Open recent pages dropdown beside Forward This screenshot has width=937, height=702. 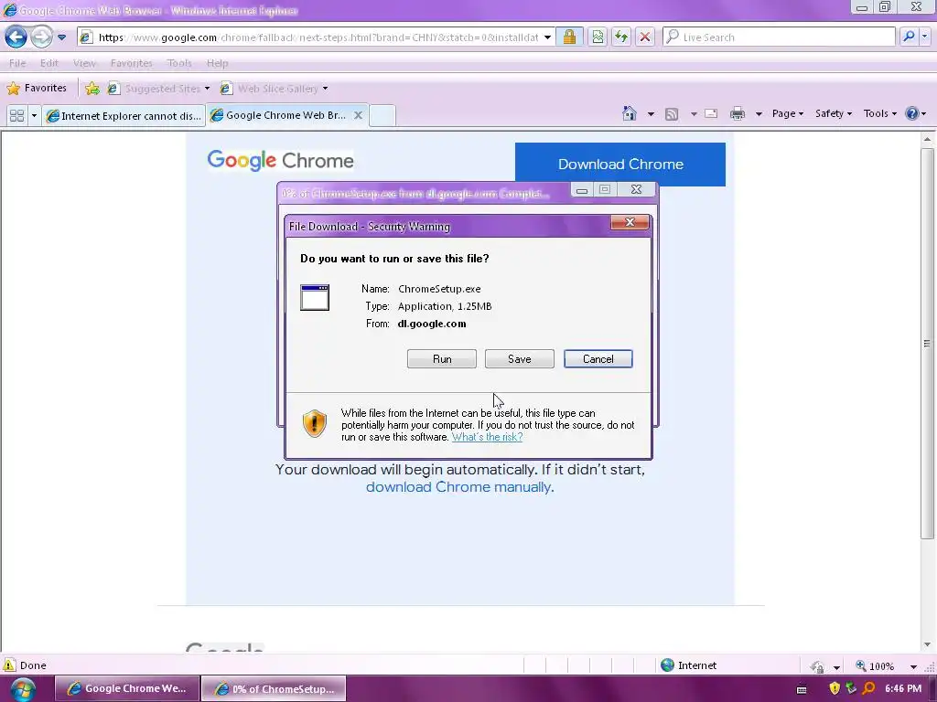point(61,37)
